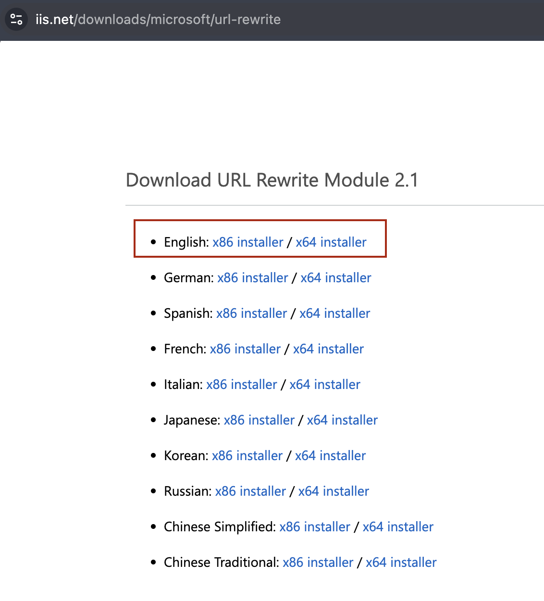Download the Russian x64 installer
Viewport: 544px width, 601px height.
(x=334, y=491)
